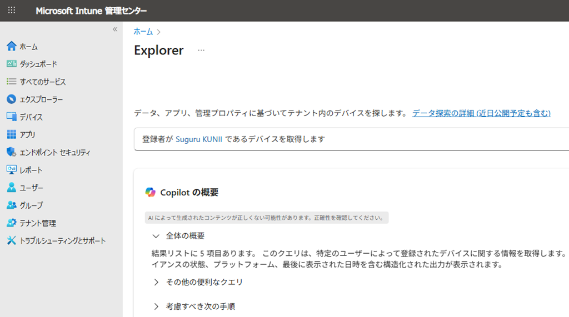Click the Explorer compass icon
Viewport: 569px width, 317px height.
tap(12, 99)
